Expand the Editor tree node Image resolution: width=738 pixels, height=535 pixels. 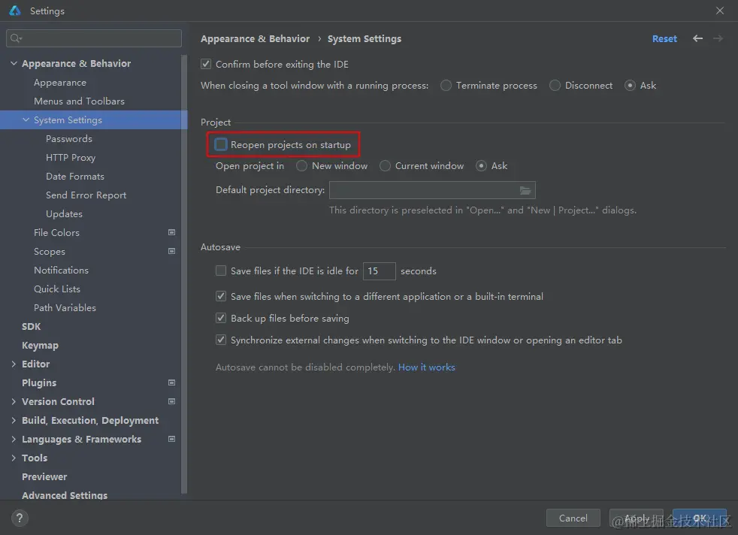pyautogui.click(x=14, y=364)
